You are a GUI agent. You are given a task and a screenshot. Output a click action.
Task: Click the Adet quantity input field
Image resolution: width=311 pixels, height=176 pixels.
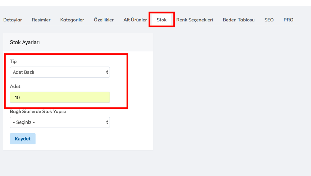60,97
